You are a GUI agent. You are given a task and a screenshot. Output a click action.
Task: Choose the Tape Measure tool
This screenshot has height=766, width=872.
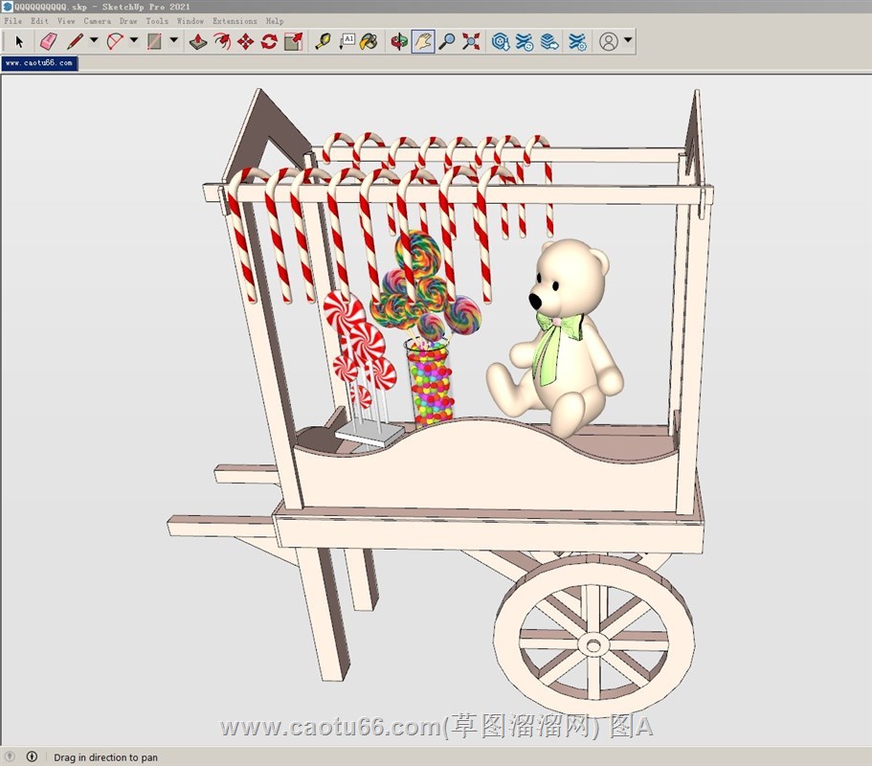(324, 41)
